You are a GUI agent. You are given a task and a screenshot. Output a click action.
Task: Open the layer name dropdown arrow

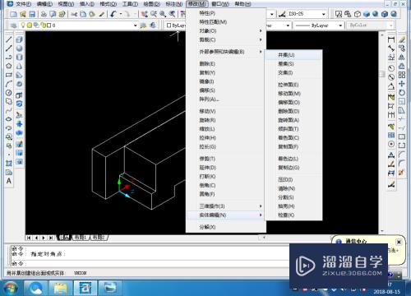tap(136, 25)
